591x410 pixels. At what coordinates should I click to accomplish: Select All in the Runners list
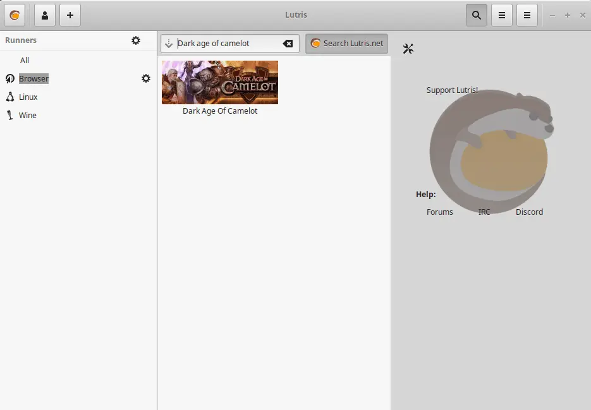pyautogui.click(x=25, y=60)
